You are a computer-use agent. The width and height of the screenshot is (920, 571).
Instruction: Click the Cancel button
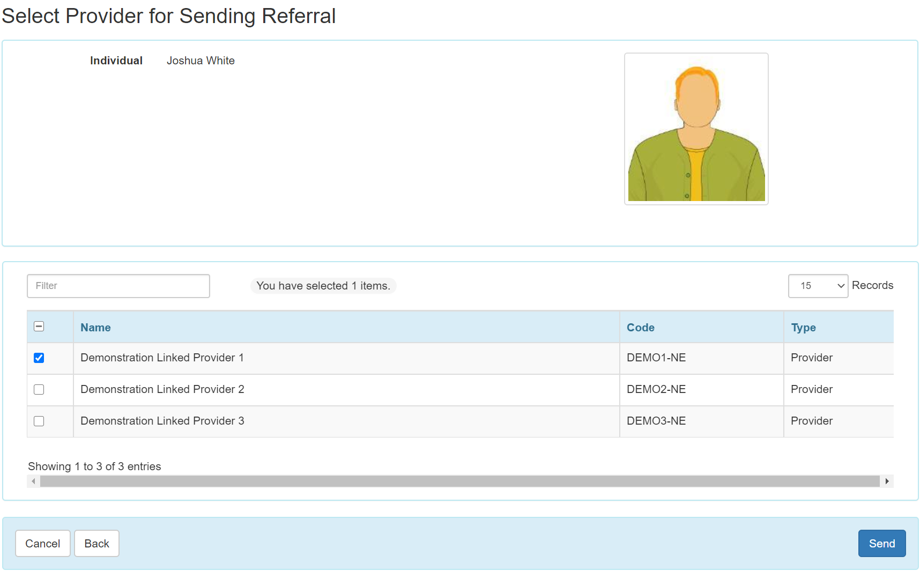tap(43, 544)
